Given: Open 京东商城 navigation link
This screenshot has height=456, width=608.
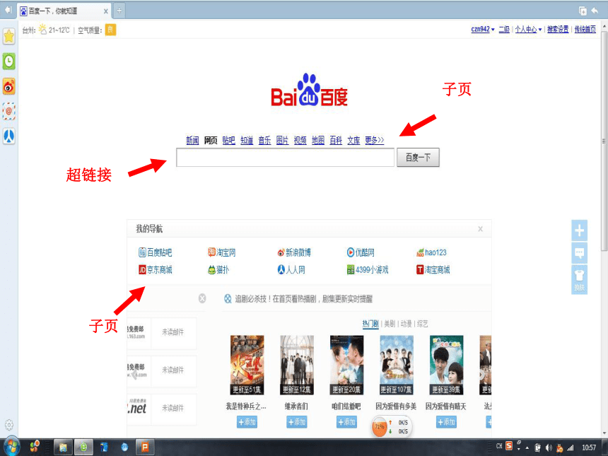Looking at the screenshot, I should (x=155, y=269).
